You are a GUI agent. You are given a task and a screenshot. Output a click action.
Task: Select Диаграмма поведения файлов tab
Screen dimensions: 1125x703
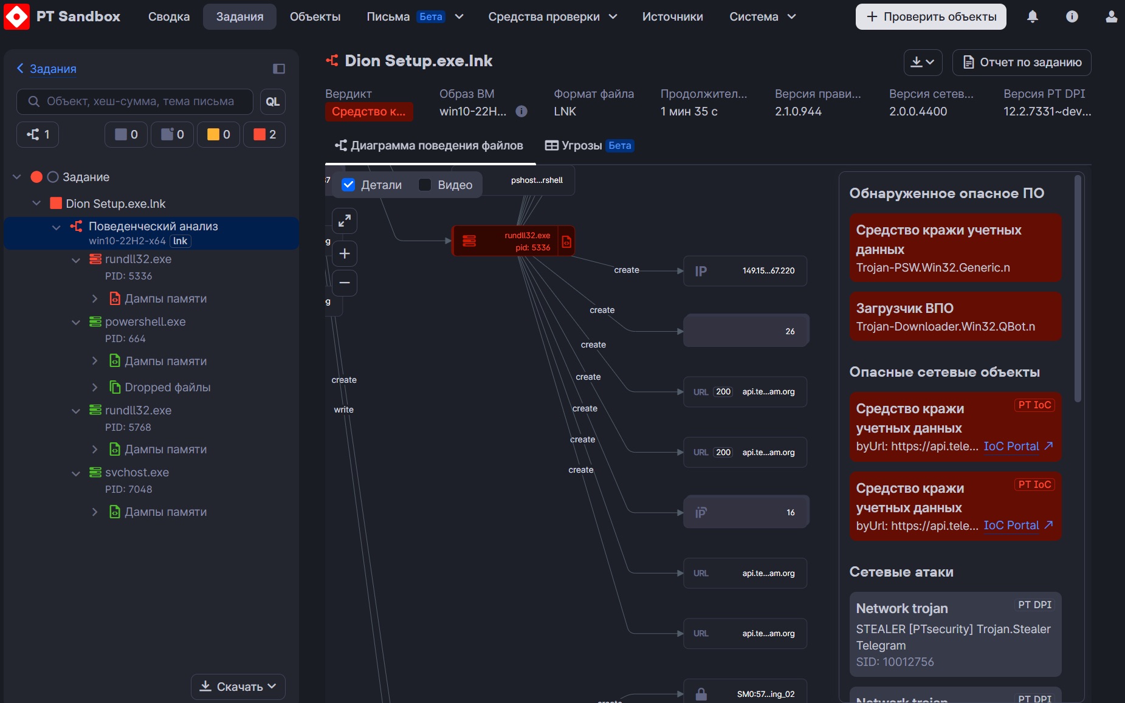point(429,146)
